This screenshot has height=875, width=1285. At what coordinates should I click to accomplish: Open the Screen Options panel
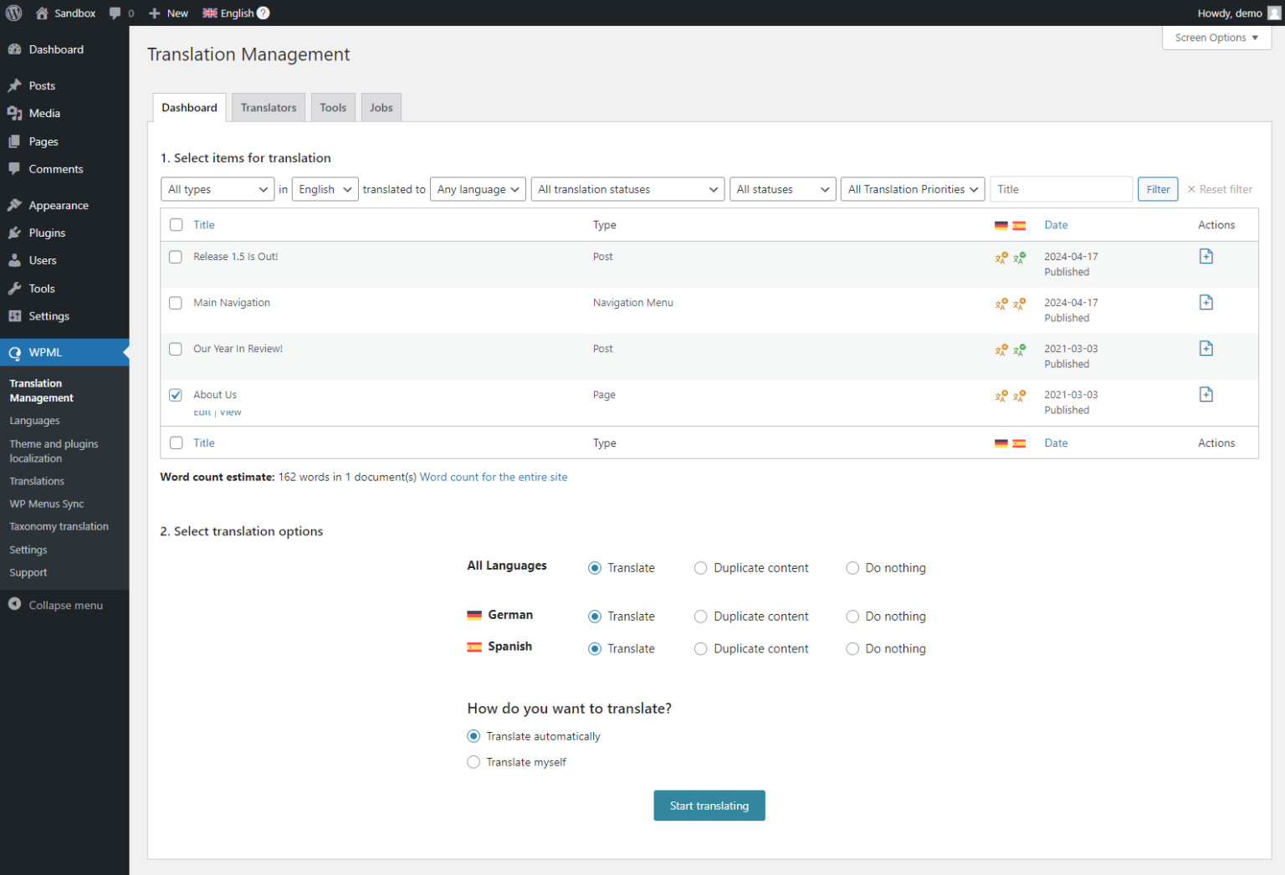pos(1216,37)
